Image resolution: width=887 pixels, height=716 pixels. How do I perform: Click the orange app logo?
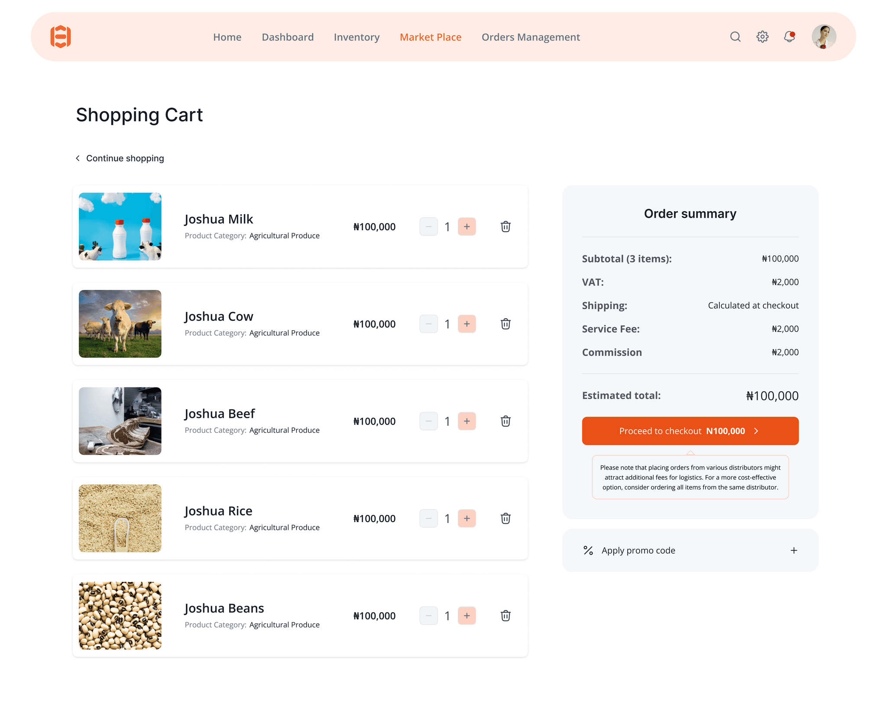[61, 37]
